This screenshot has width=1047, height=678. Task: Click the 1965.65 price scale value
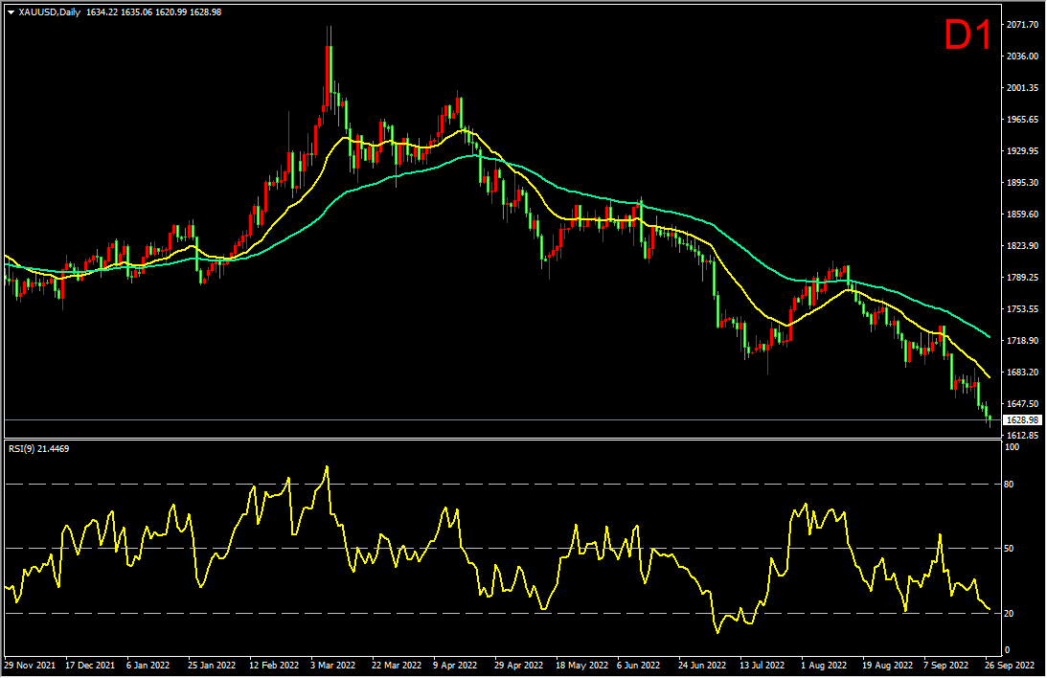click(1022, 120)
